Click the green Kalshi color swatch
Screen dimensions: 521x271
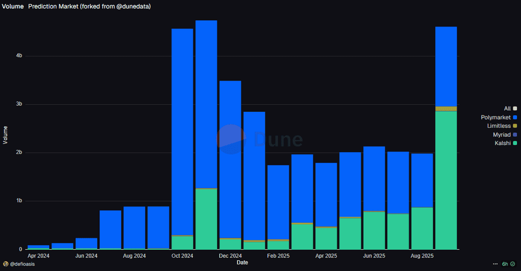click(x=515, y=143)
